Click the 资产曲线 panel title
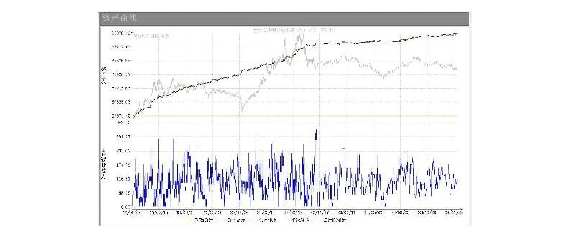Image resolution: width=570 pixels, height=230 pixels. coord(119,18)
